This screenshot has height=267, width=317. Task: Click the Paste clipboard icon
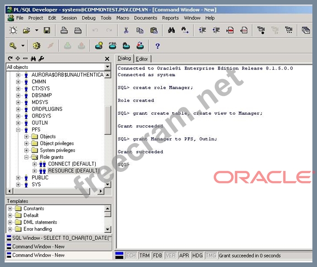154,31
